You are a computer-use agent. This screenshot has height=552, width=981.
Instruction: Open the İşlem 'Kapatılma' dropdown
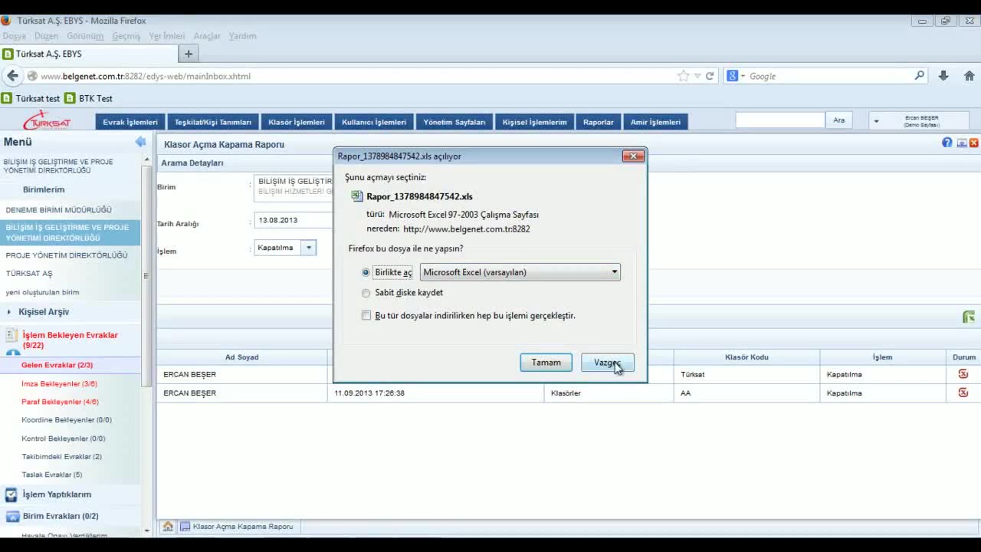coord(308,248)
